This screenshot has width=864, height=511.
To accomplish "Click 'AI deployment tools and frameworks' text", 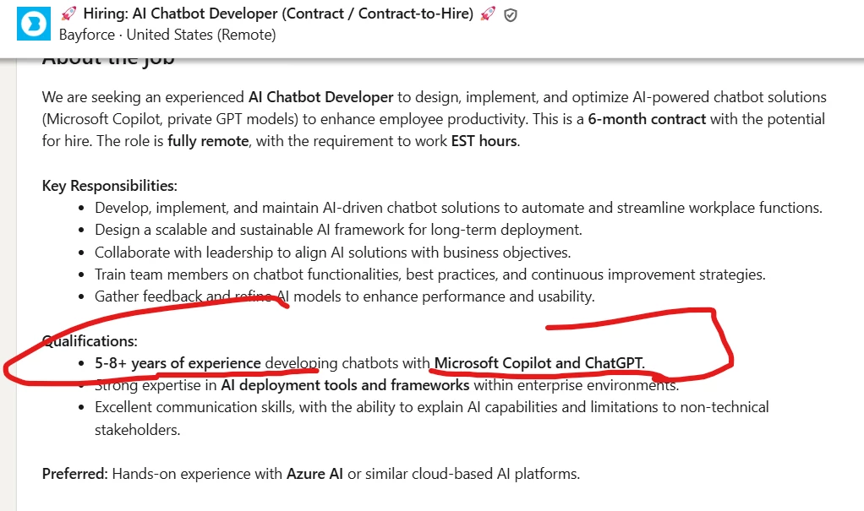I will click(346, 385).
